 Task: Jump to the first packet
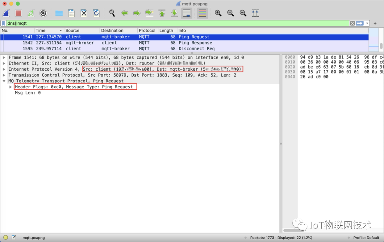coord(162,13)
